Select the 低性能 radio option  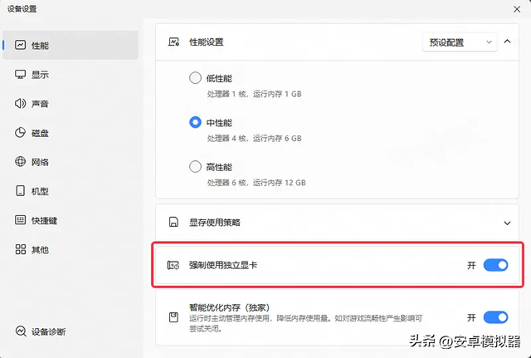(x=195, y=78)
